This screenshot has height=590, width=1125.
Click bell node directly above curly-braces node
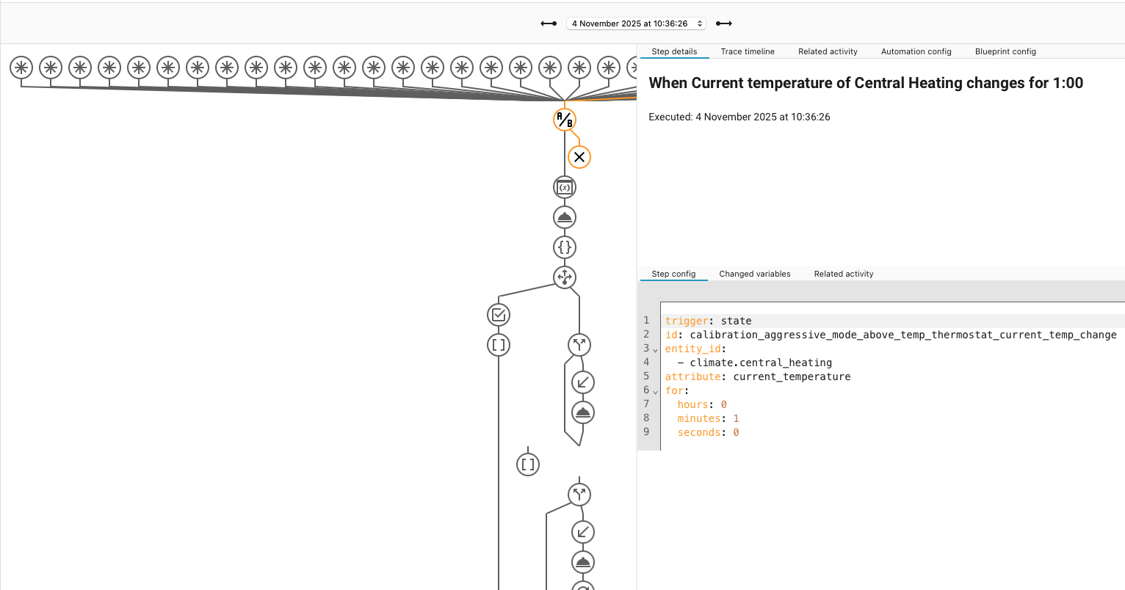(565, 217)
